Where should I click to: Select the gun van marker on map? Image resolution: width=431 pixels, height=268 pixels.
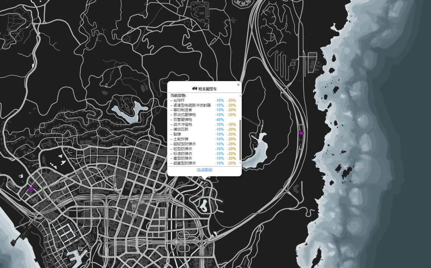204,183
